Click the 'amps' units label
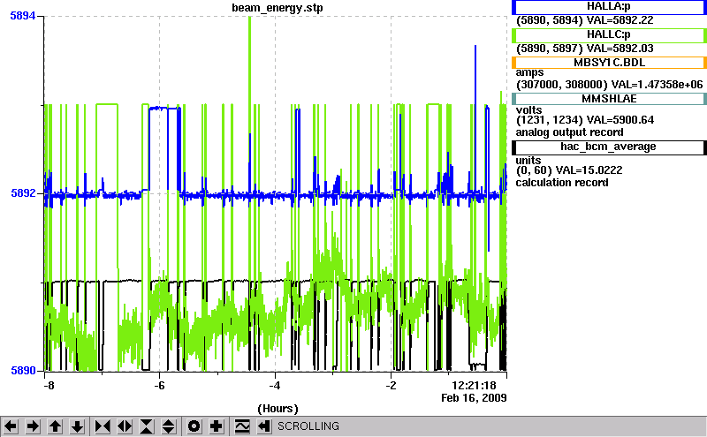Screen dimensions: 707x437 point(529,73)
